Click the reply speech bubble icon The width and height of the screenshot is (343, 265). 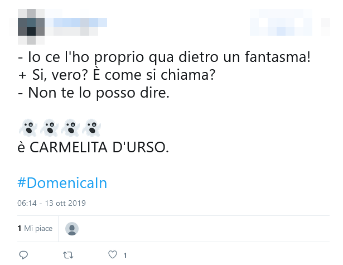23,255
